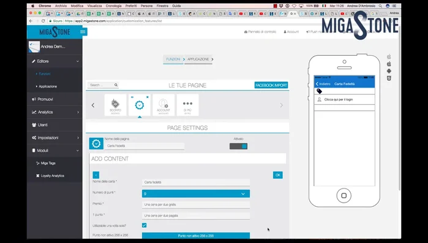
Task: Click 1 punto input field
Action: [196, 215]
